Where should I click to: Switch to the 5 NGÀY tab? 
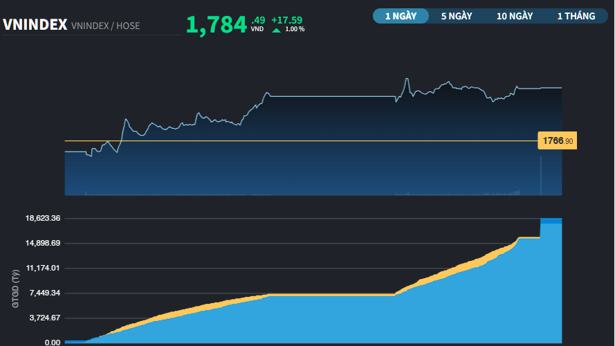456,16
